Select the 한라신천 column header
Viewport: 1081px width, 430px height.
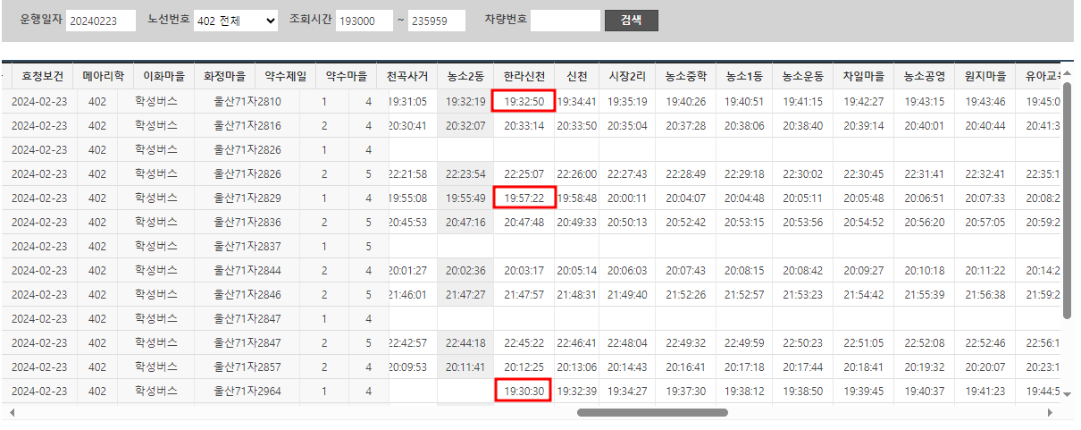(524, 77)
